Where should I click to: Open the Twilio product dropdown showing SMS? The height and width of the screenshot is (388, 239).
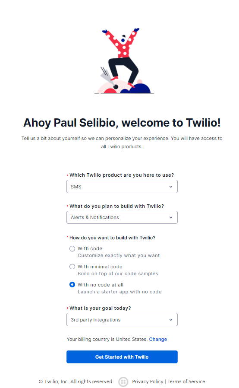[x=122, y=187]
